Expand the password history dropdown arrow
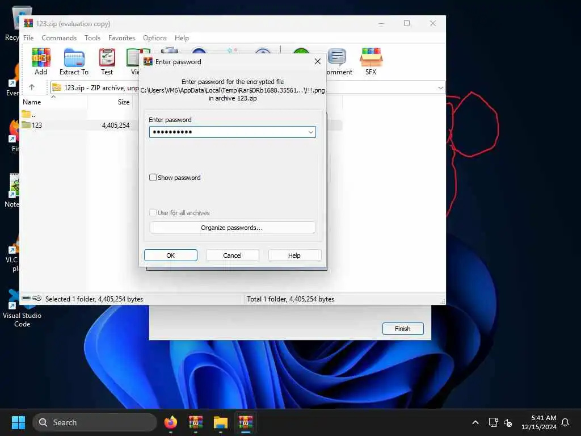The image size is (581, 436). [x=310, y=132]
